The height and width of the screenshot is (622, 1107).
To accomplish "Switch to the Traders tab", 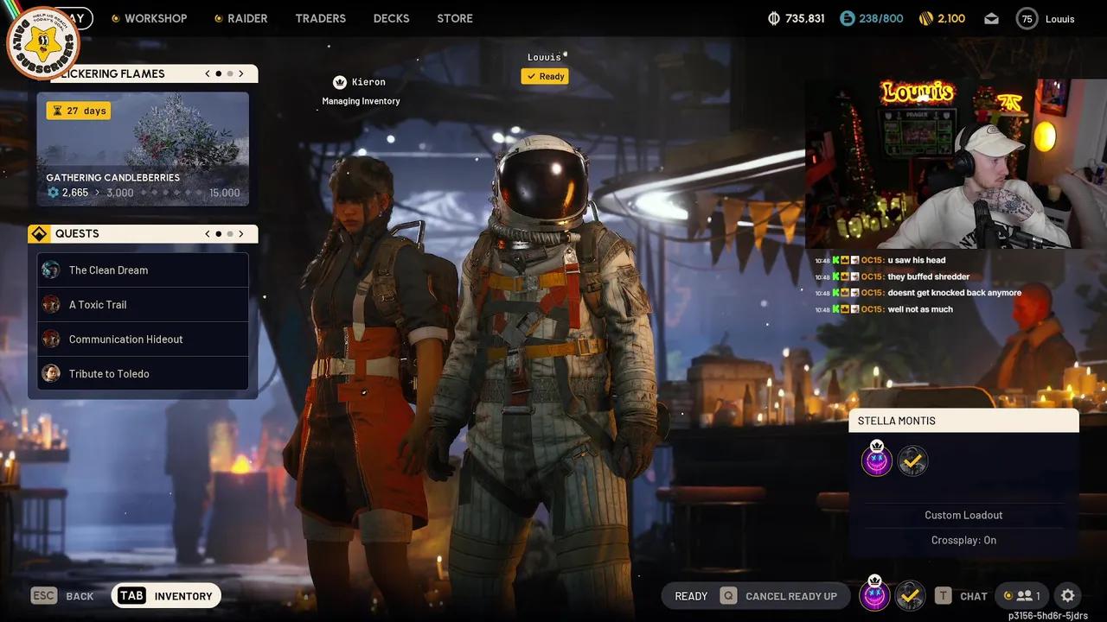I will click(x=320, y=17).
